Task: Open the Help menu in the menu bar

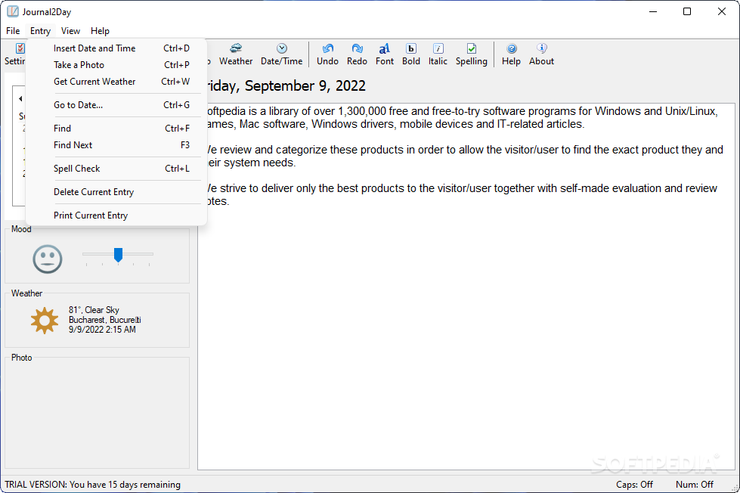Action: tap(100, 31)
